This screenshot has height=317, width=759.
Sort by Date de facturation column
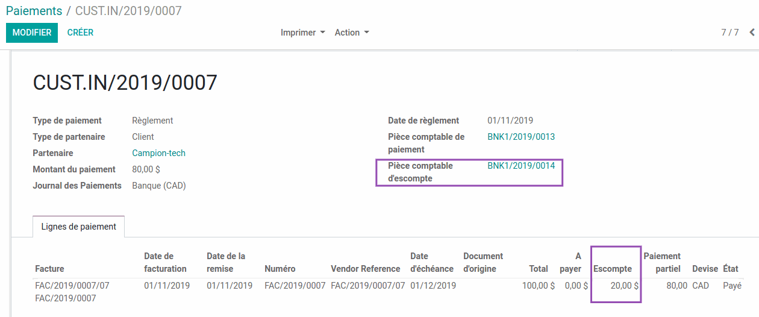[x=165, y=263]
